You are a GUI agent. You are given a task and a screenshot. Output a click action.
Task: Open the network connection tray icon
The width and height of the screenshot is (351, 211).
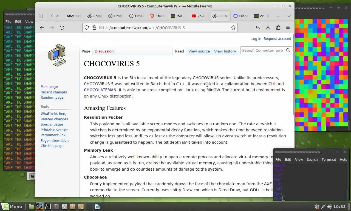click(x=323, y=207)
